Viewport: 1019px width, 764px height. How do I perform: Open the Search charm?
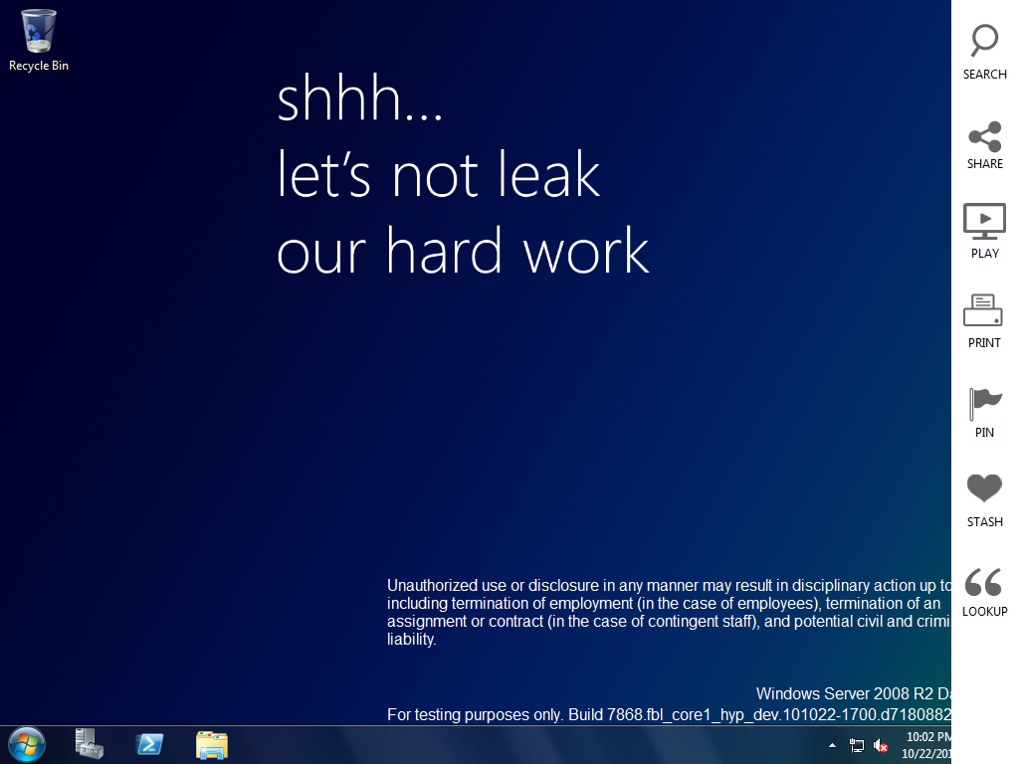click(x=984, y=52)
